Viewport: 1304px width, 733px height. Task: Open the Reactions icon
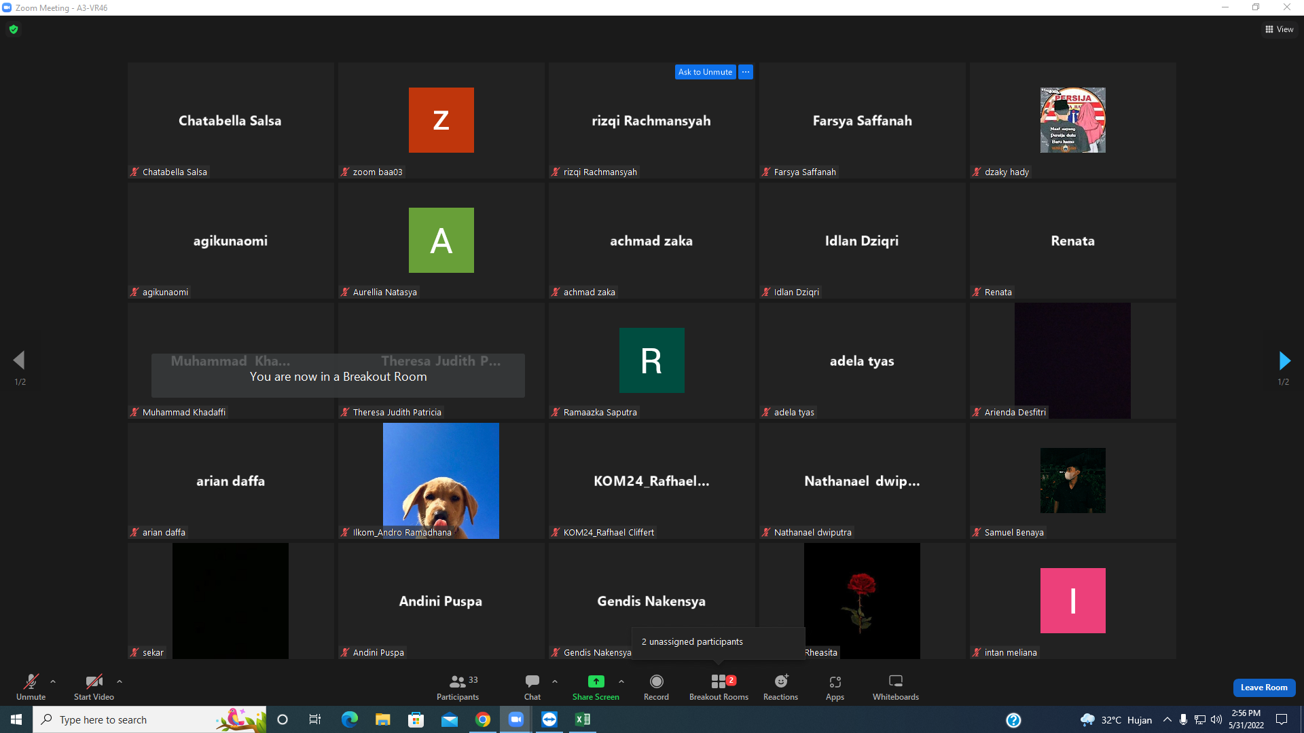(x=781, y=681)
